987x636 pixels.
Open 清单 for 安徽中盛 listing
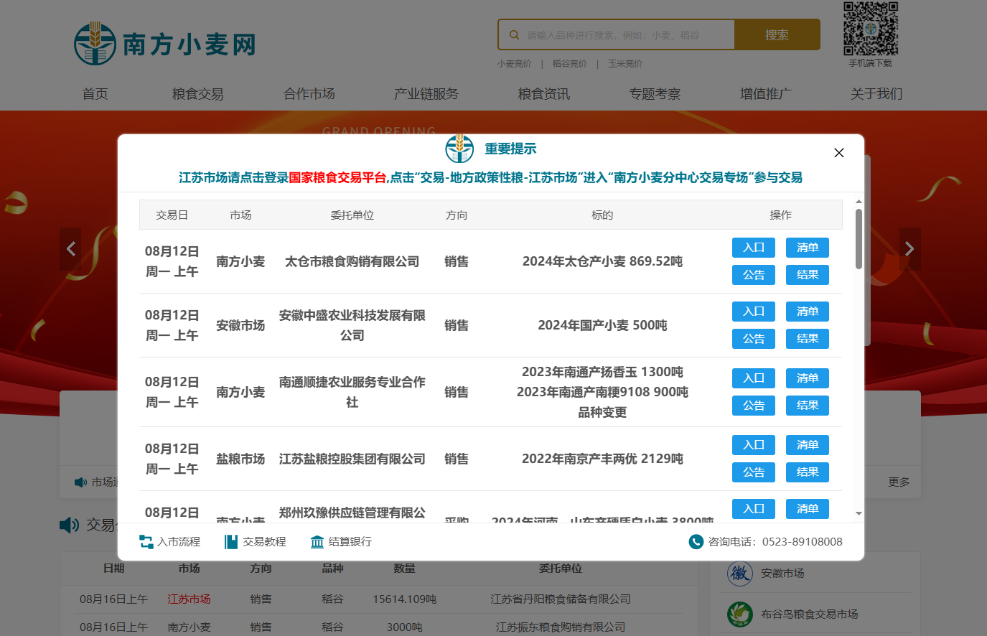(807, 311)
